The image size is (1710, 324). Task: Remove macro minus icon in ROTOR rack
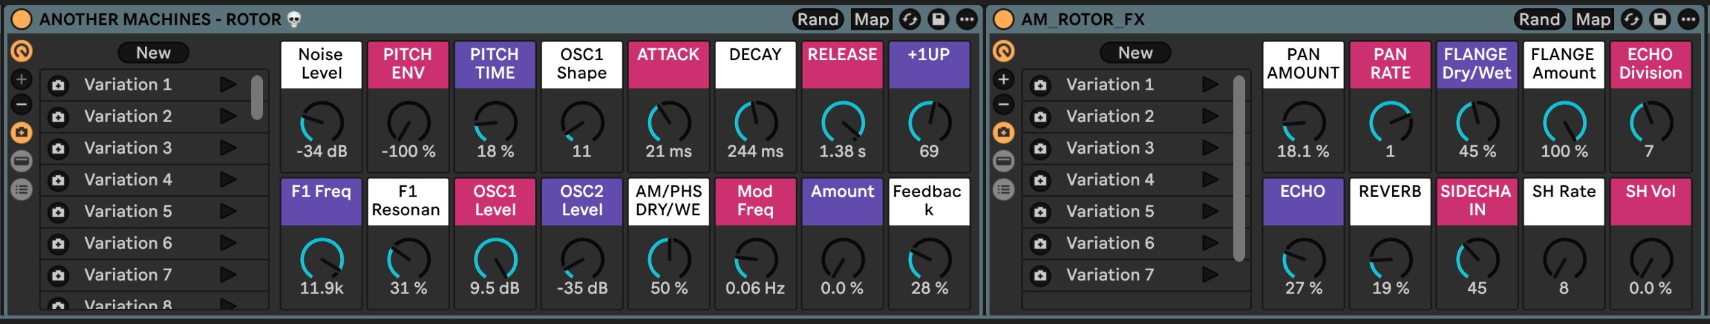[22, 105]
